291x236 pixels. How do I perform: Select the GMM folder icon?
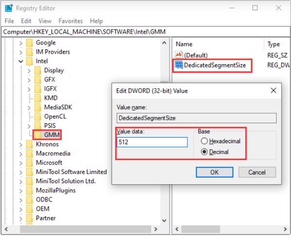pos(38,135)
